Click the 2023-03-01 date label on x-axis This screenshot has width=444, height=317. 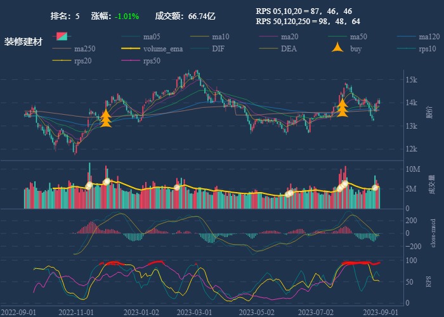click(x=193, y=312)
